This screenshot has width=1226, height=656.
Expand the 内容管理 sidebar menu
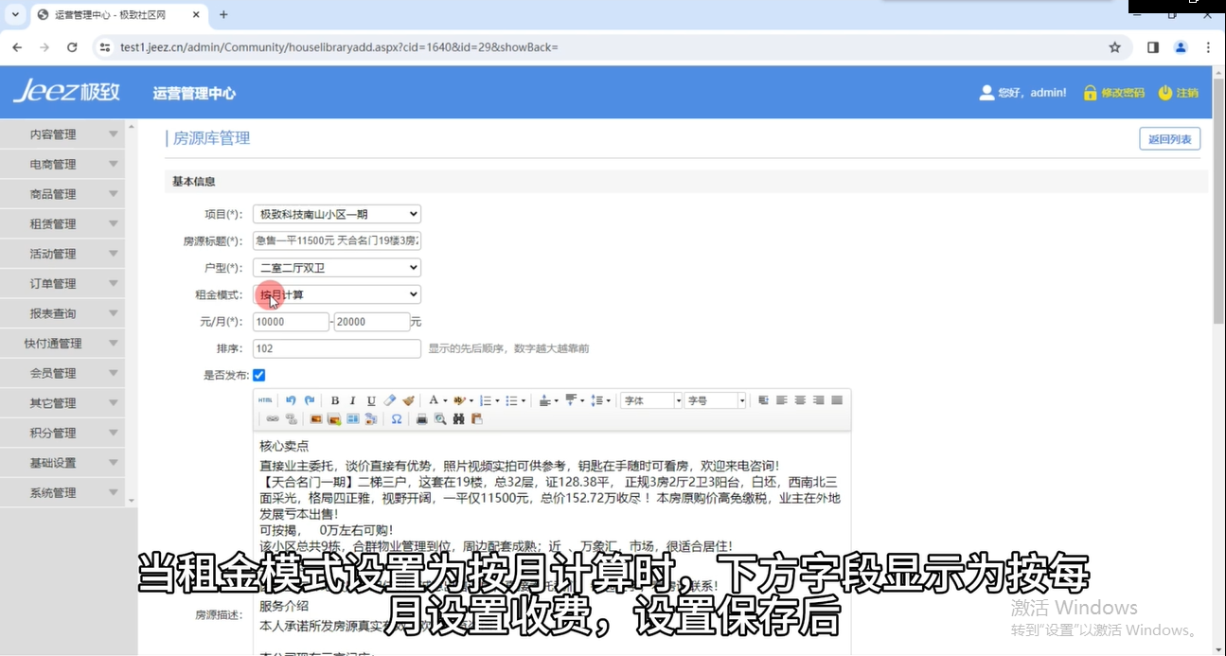(63, 133)
